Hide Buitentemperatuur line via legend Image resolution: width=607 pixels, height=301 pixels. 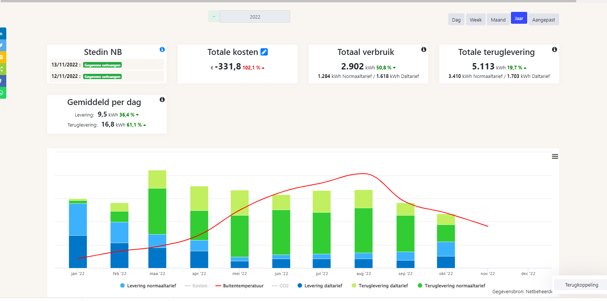click(239, 286)
